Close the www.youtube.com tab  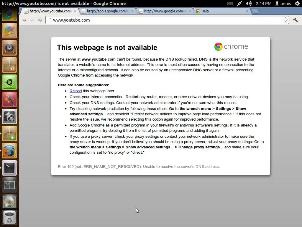pyautogui.click(x=75, y=11)
